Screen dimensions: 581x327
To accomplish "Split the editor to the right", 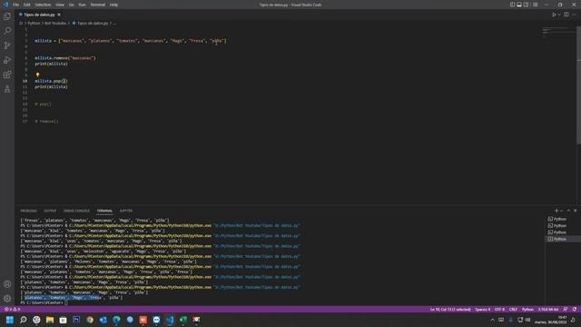I will click(x=566, y=15).
